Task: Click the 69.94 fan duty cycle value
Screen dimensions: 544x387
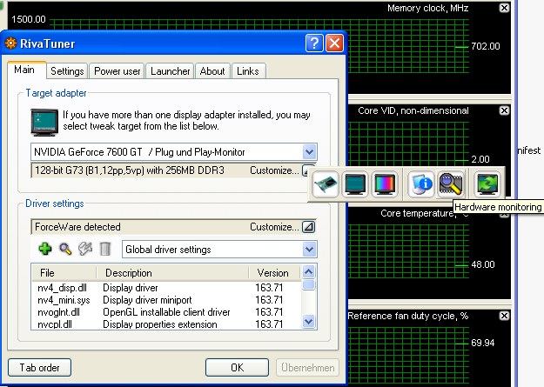Action: point(483,343)
